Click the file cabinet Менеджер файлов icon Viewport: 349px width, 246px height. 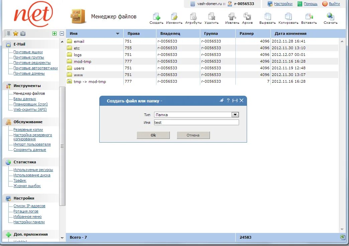tap(78, 16)
